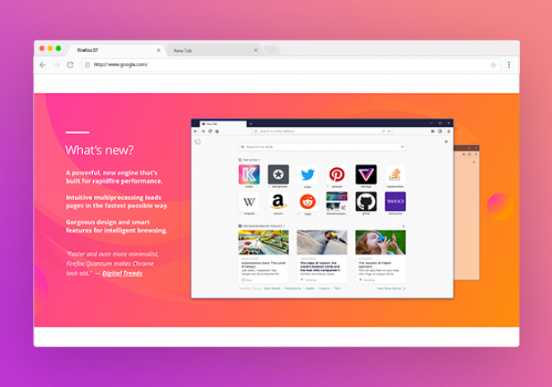Image resolution: width=552 pixels, height=387 pixels.
Task: Open the Twitter top site tile
Action: tap(307, 175)
